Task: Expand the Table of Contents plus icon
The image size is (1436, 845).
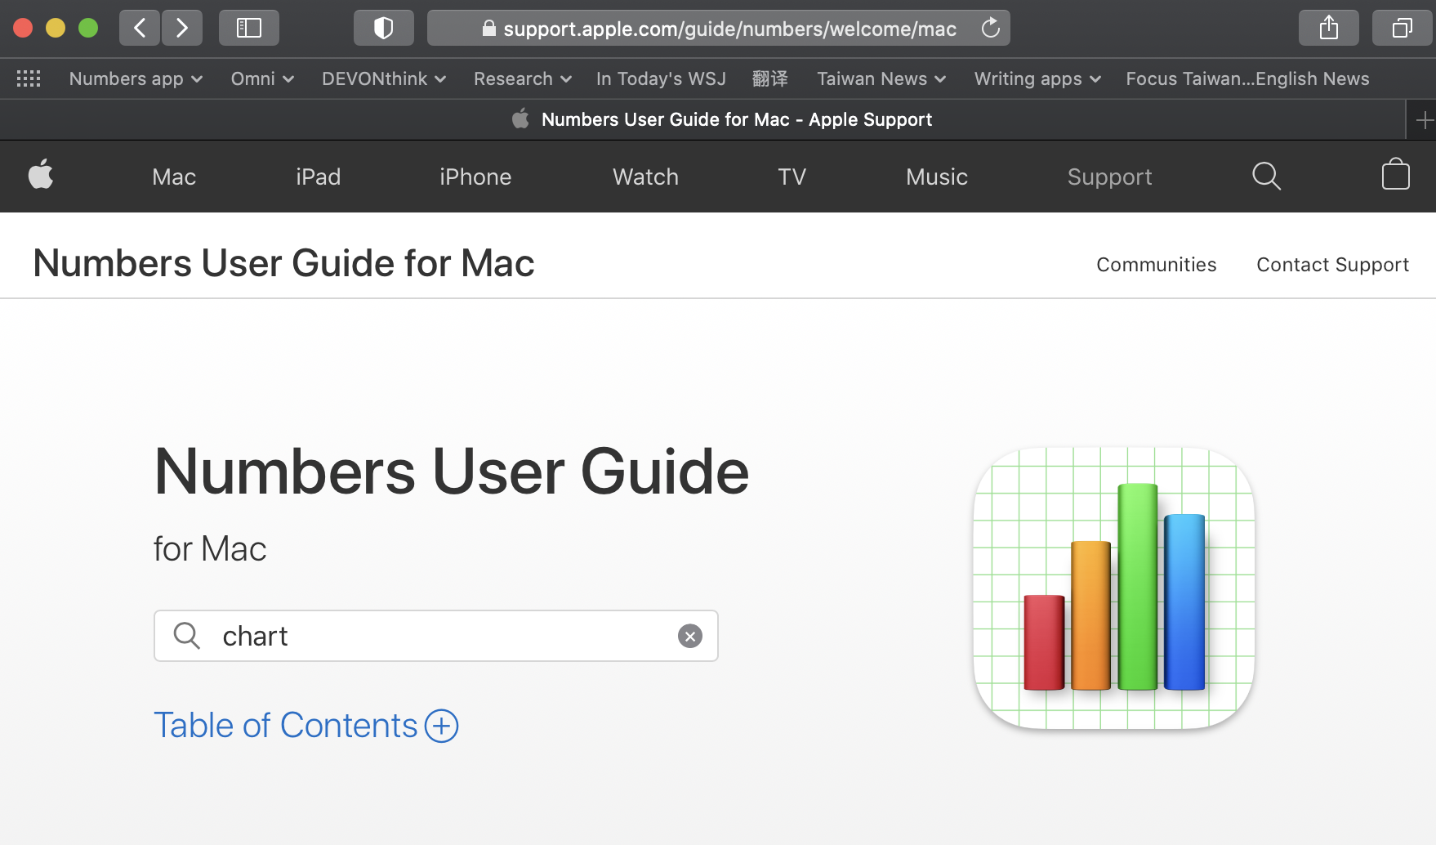Action: point(442,726)
